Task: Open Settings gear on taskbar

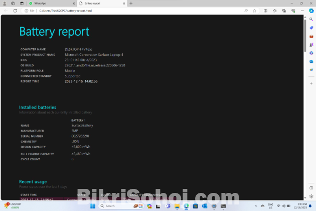Action: [214, 206]
